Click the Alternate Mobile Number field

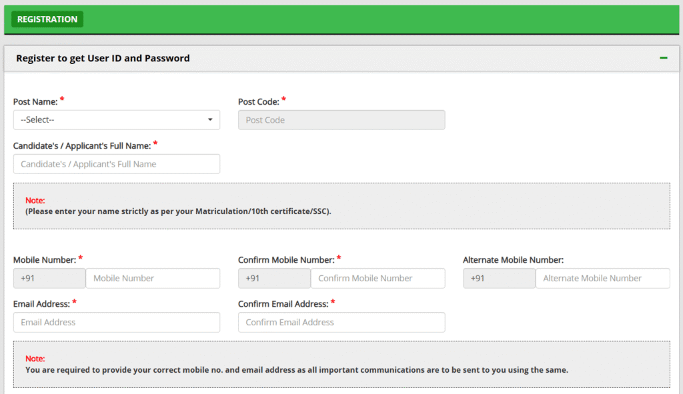coord(603,278)
